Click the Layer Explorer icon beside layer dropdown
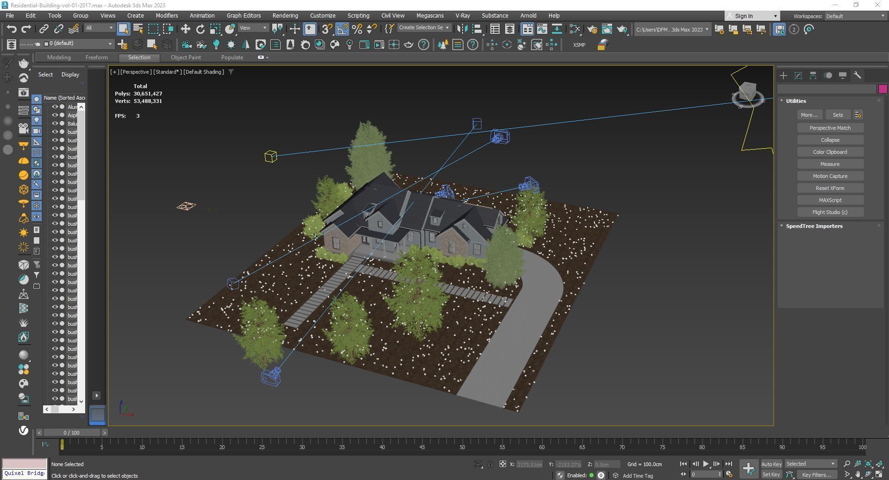The width and height of the screenshot is (889, 480). [12, 44]
